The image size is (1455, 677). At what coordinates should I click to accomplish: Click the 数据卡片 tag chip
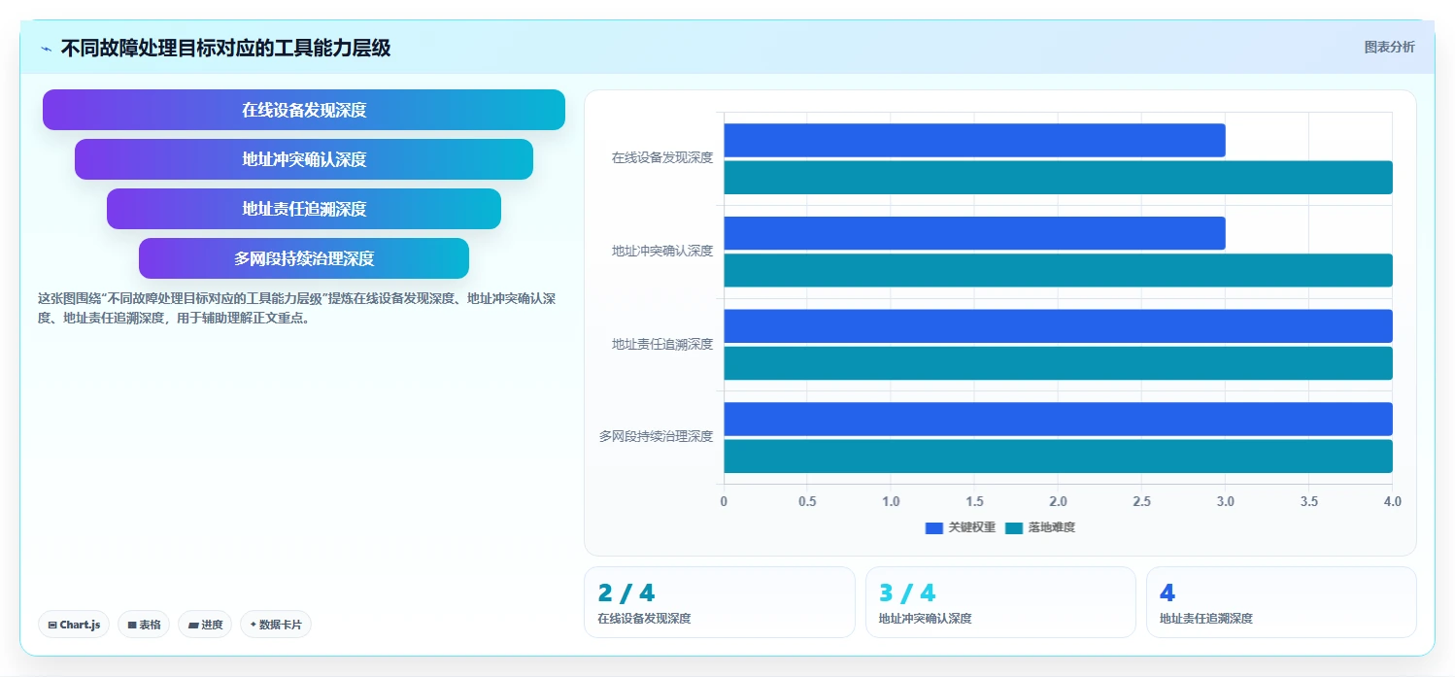pyautogui.click(x=276, y=625)
